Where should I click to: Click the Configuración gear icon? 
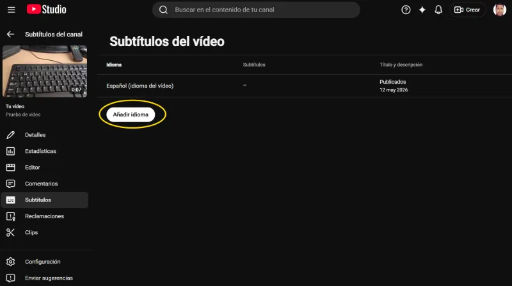click(x=10, y=262)
